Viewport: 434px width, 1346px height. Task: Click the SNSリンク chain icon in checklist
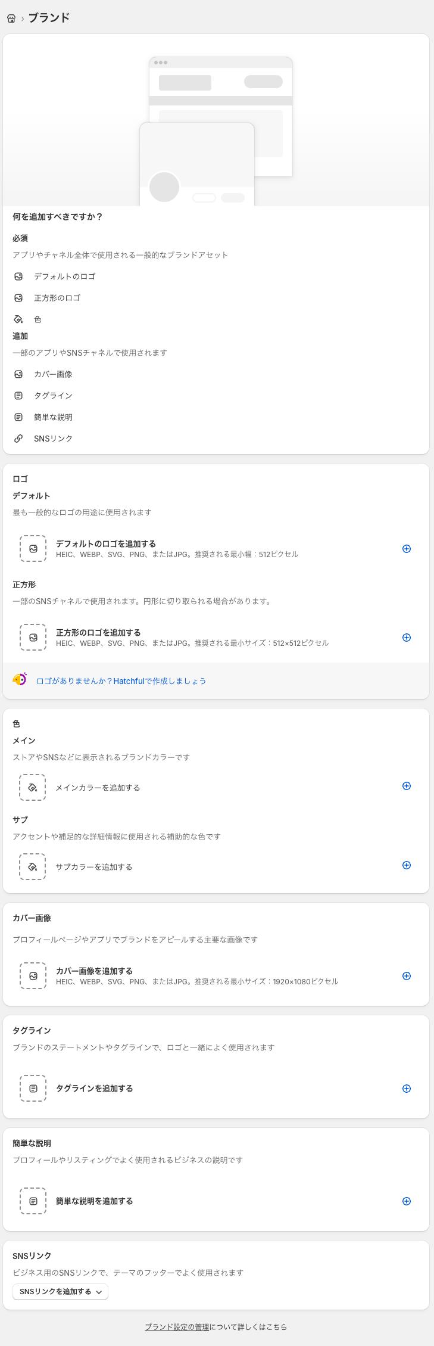point(17,438)
